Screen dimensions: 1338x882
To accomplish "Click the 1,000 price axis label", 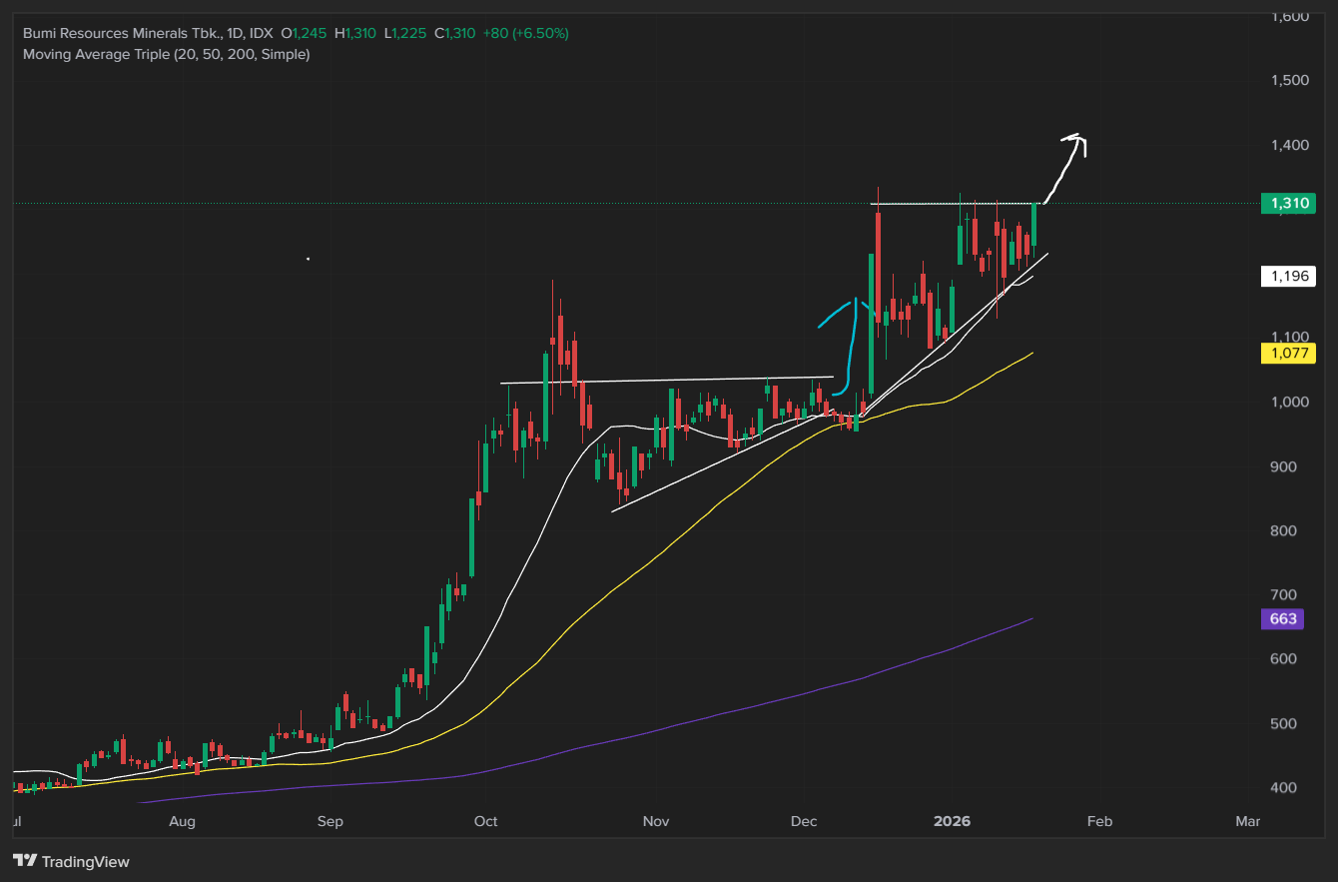I will pyautogui.click(x=1289, y=402).
